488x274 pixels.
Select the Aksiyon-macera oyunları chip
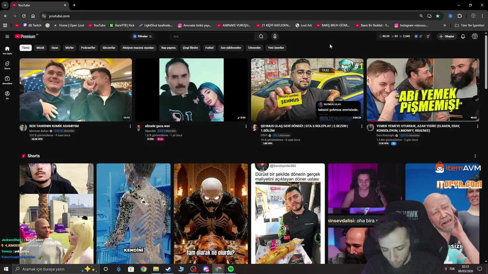138,48
